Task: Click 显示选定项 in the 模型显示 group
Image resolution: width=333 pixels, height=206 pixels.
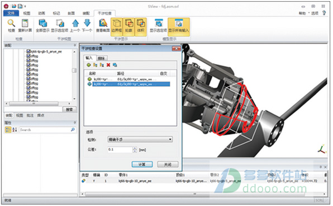Action: click(x=159, y=26)
